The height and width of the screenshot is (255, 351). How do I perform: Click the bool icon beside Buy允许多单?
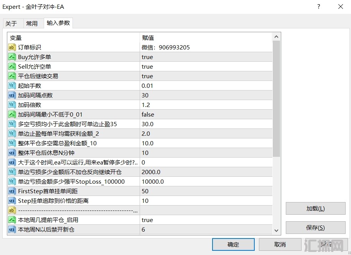(12, 57)
